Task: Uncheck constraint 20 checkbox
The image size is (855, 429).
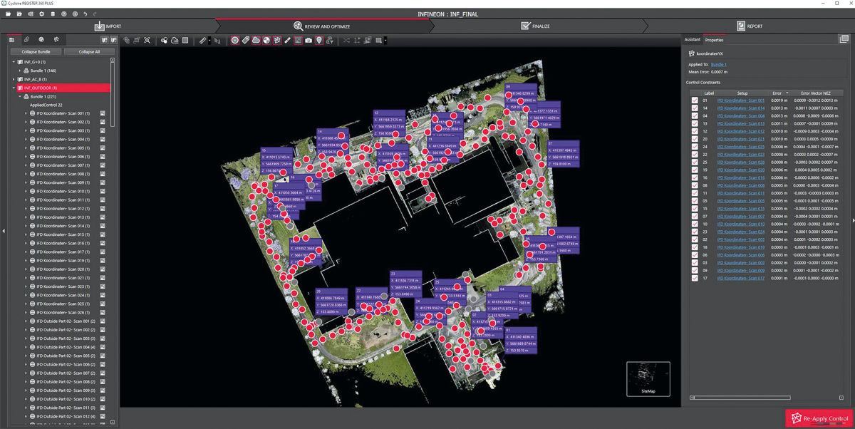Action: (695, 139)
